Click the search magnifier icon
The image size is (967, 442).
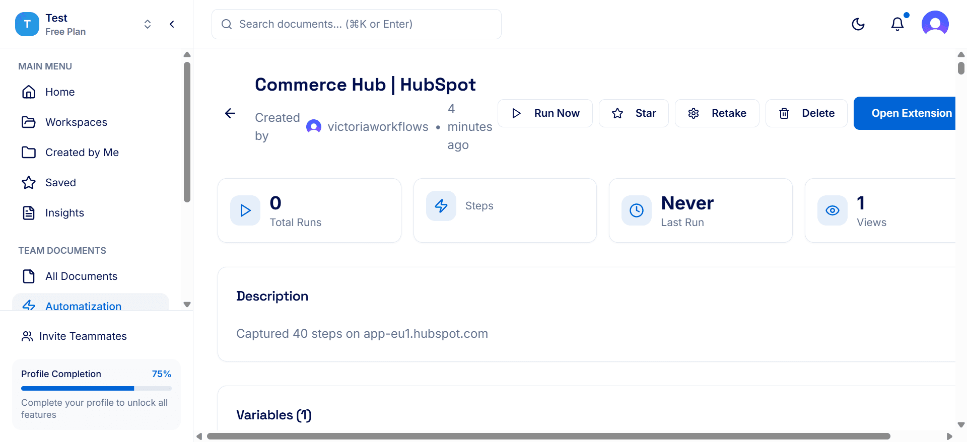tap(227, 24)
